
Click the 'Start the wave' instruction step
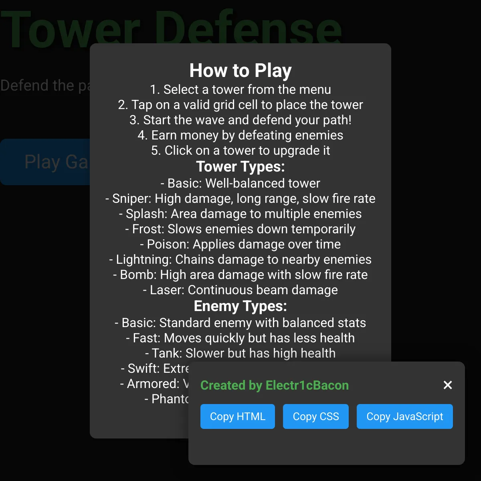(x=240, y=120)
